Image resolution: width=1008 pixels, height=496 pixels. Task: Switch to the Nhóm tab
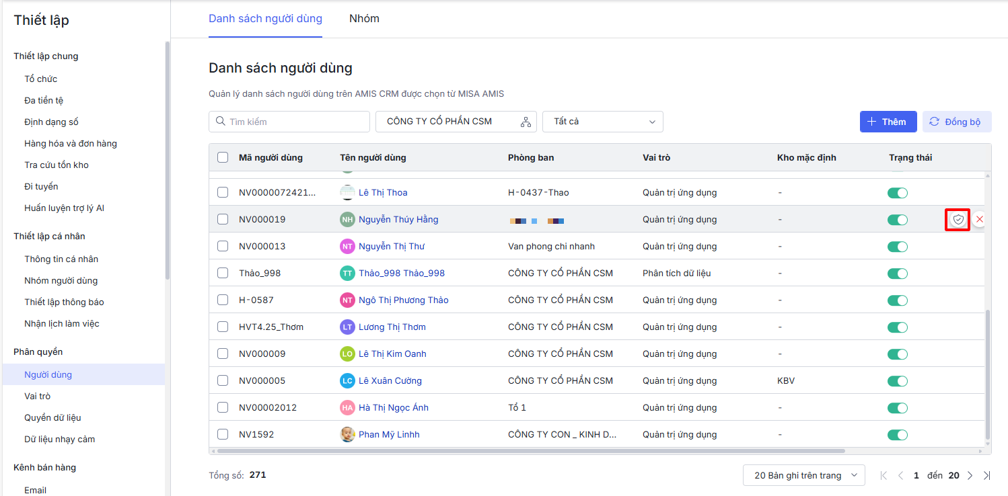point(364,19)
